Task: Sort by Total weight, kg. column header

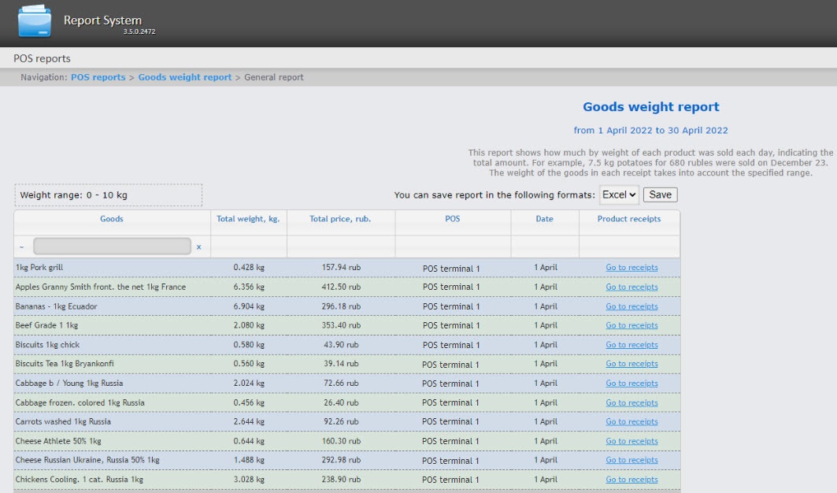Action: pos(249,219)
